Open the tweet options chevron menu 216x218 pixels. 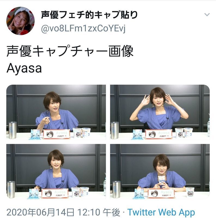207,14
